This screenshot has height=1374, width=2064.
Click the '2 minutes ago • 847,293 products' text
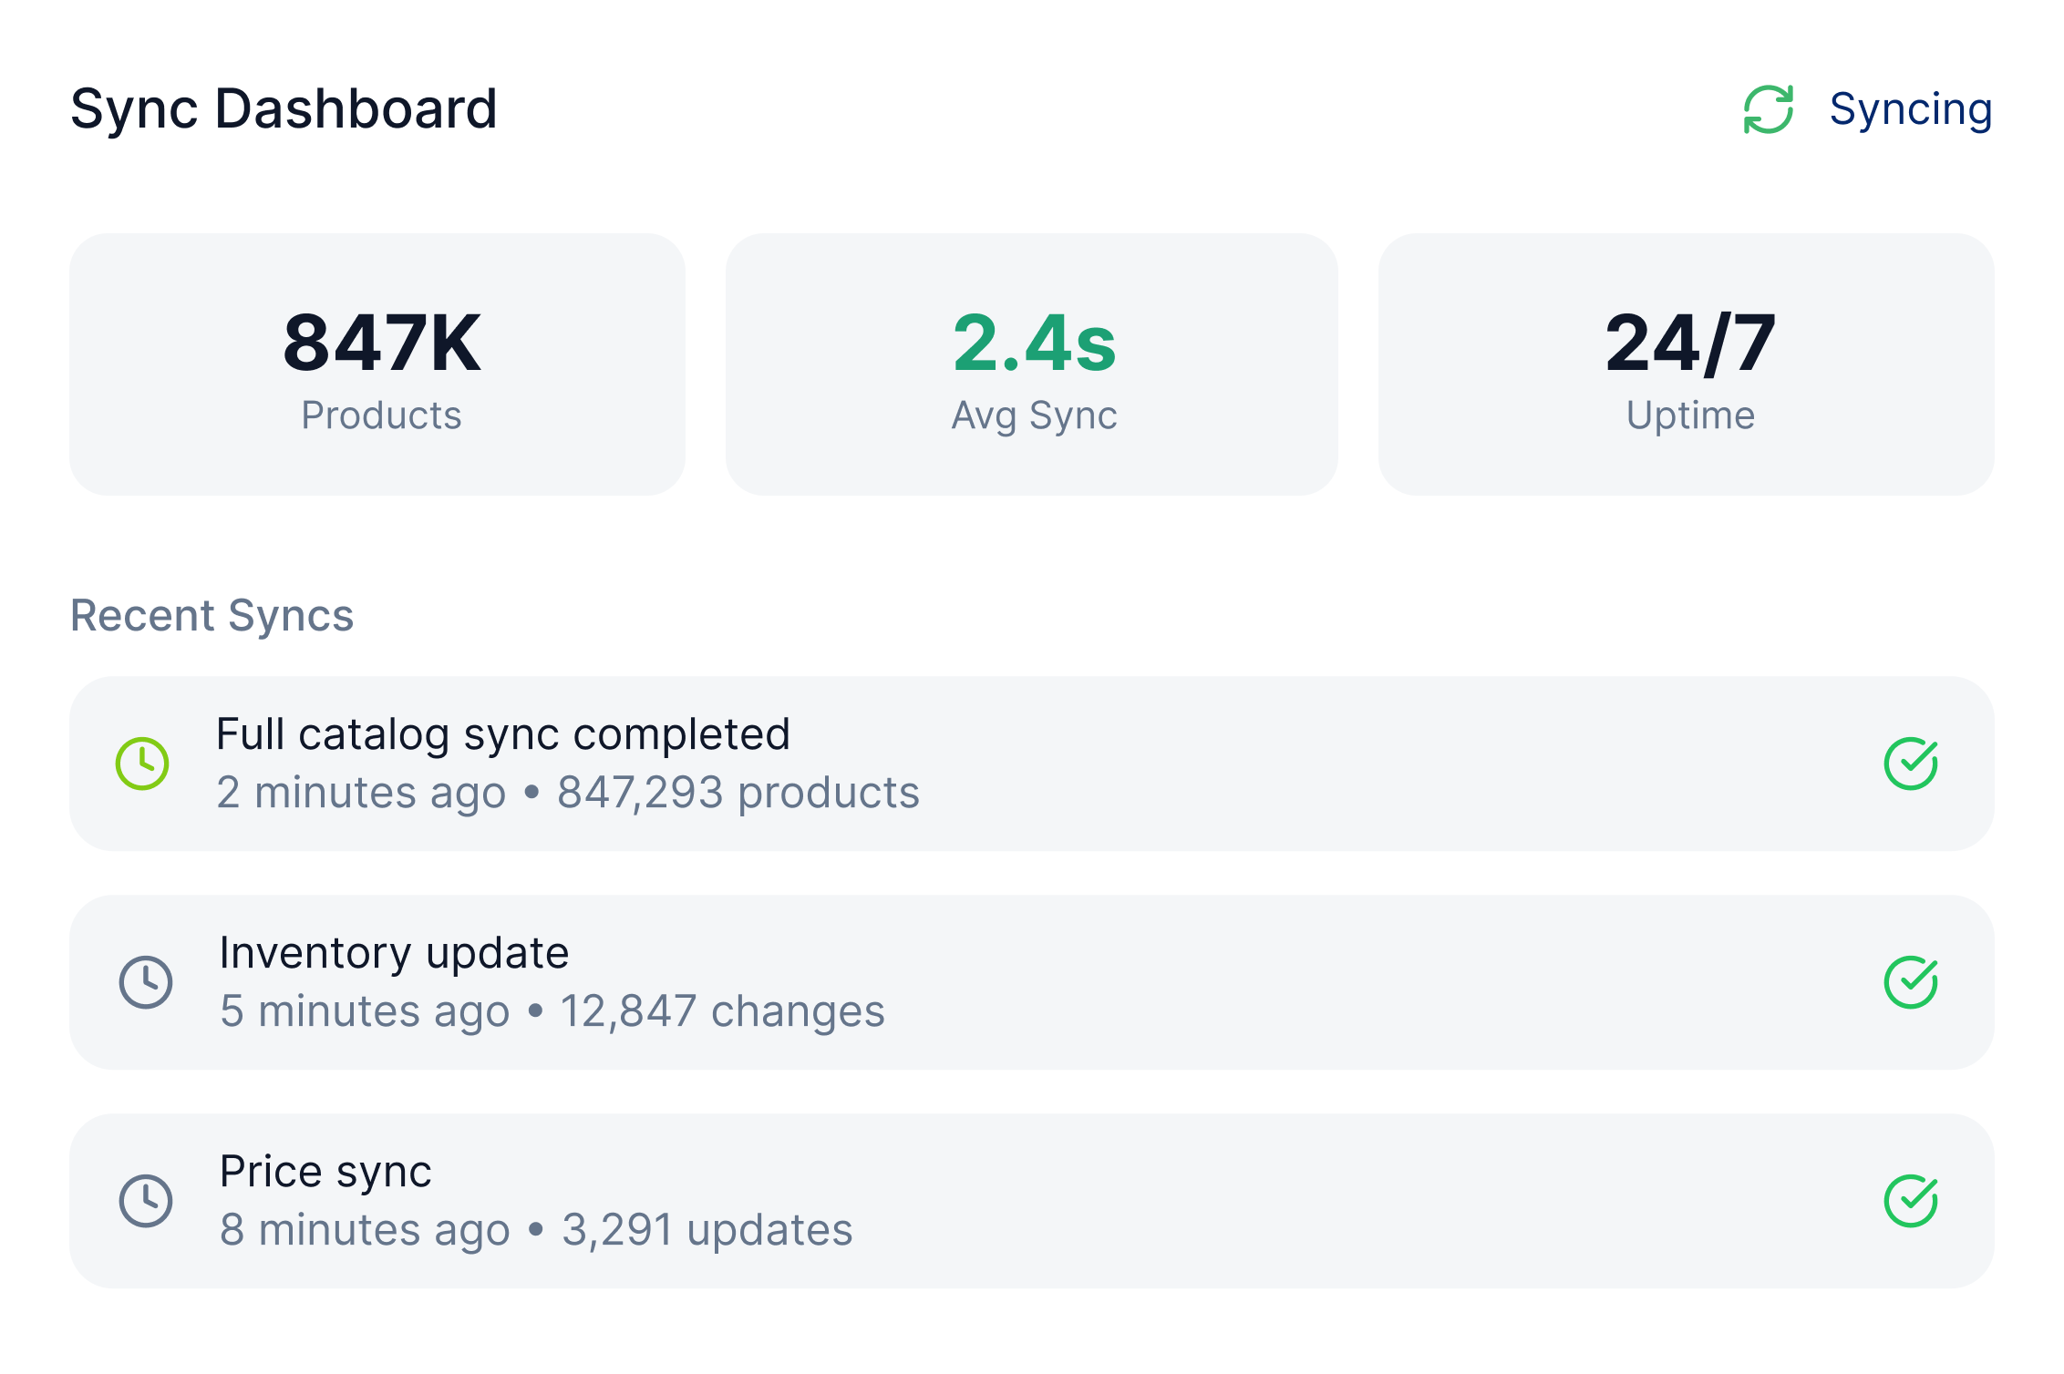pyautogui.click(x=567, y=793)
